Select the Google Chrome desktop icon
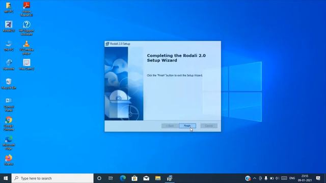This screenshot has height=183, width=326. pos(9,124)
